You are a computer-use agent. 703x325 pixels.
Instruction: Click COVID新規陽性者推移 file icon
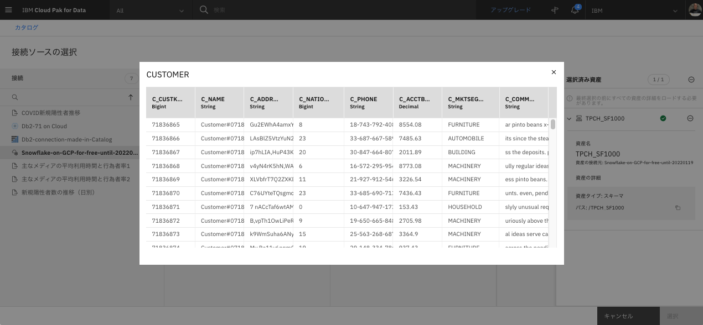pyautogui.click(x=15, y=113)
